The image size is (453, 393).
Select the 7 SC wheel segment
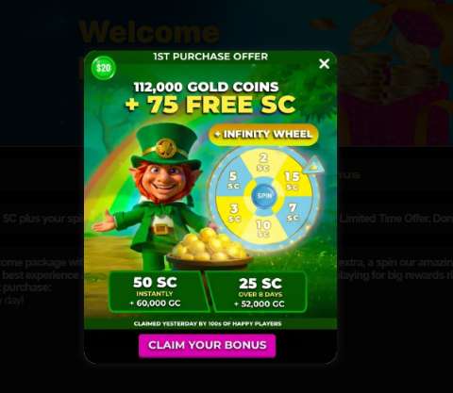click(x=293, y=212)
